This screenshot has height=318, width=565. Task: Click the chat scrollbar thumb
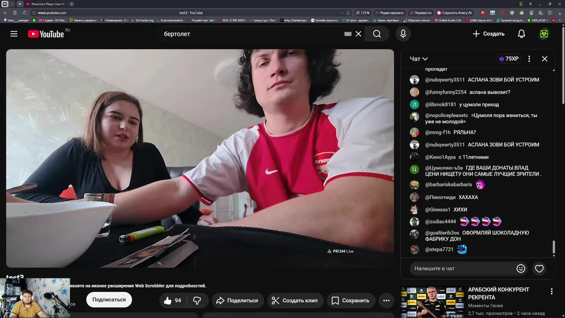[554, 247]
